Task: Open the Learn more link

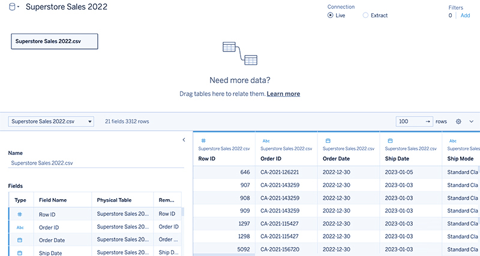Action: tap(283, 94)
